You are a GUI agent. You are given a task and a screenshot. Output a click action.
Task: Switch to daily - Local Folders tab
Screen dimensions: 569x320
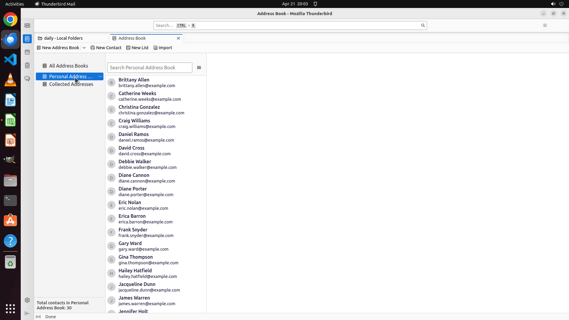(63, 38)
